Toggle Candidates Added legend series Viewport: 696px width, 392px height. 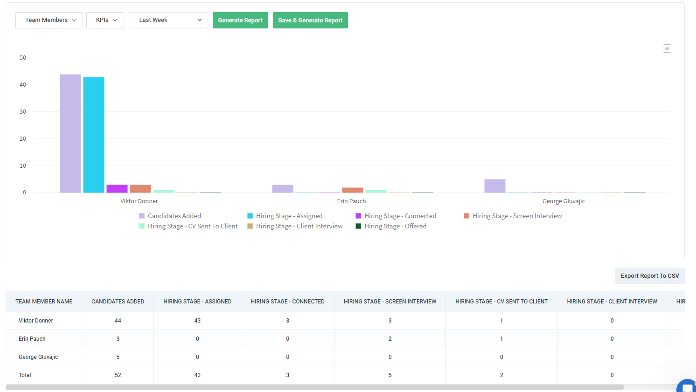click(170, 216)
